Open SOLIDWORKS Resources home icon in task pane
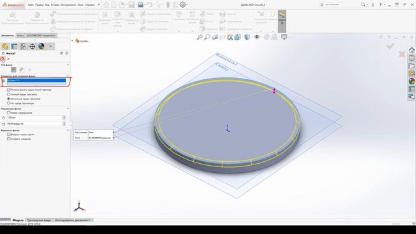416x234 pixels. coord(411,50)
